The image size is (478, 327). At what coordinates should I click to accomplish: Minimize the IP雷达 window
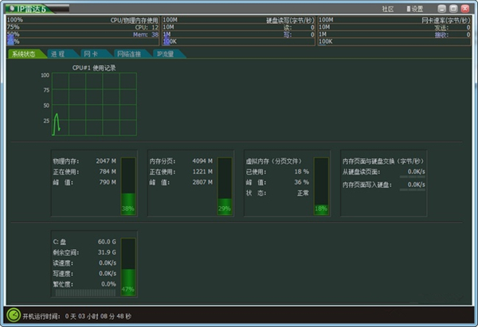441,9
